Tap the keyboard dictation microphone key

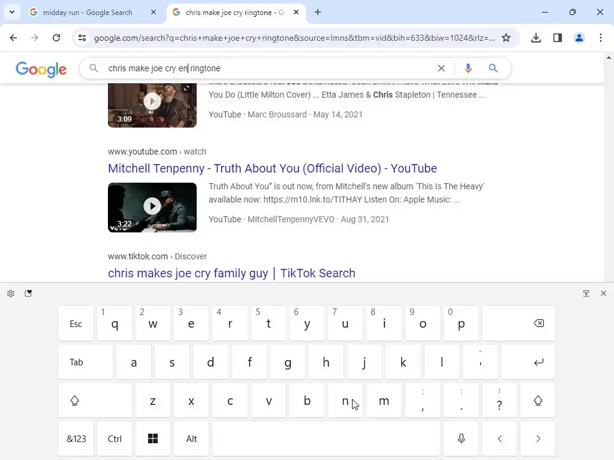461,438
